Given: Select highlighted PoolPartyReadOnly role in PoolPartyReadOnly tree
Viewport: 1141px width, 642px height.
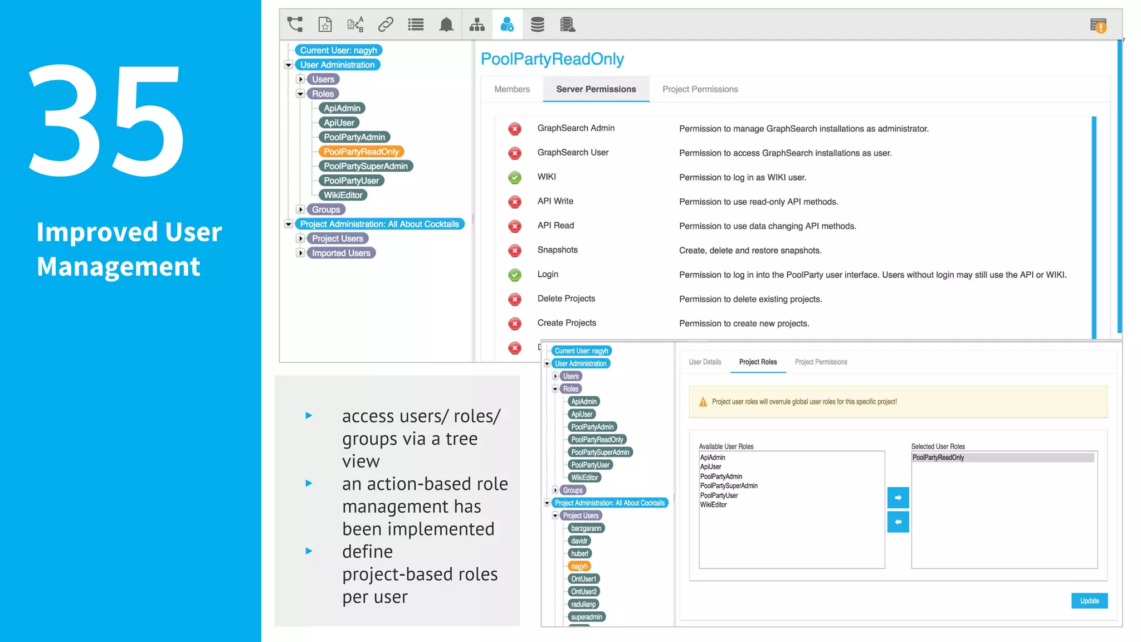Looking at the screenshot, I should click(361, 152).
